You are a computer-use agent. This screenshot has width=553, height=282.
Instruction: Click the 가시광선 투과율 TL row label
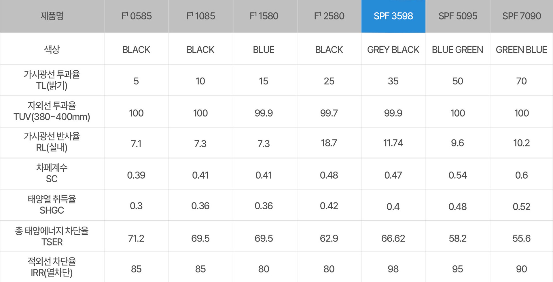click(x=52, y=80)
